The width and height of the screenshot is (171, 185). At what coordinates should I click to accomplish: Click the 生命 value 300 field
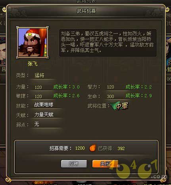(x=110, y=96)
